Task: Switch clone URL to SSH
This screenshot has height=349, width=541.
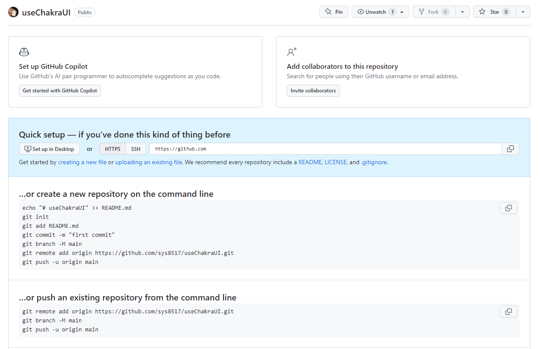Action: tap(136, 149)
